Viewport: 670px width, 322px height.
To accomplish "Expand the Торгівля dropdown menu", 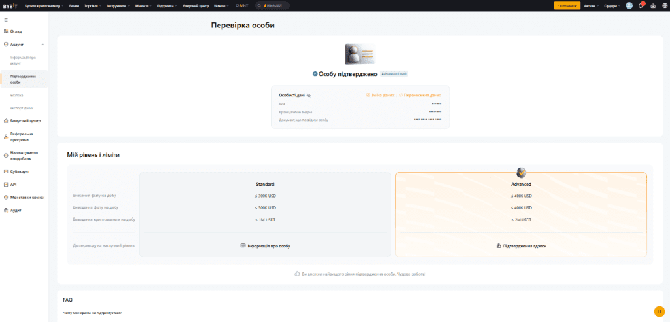I will pos(92,5).
